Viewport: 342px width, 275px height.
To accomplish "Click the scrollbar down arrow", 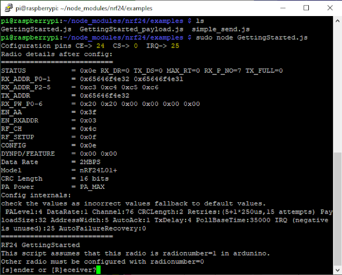I will tap(337, 270).
